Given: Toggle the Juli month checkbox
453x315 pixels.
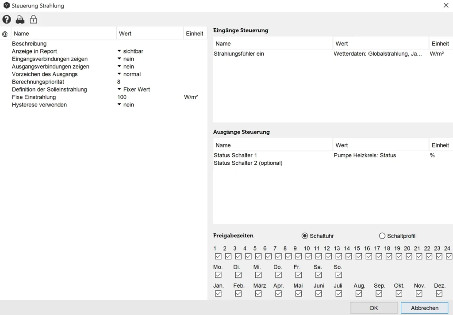Looking at the screenshot, I should click(338, 293).
